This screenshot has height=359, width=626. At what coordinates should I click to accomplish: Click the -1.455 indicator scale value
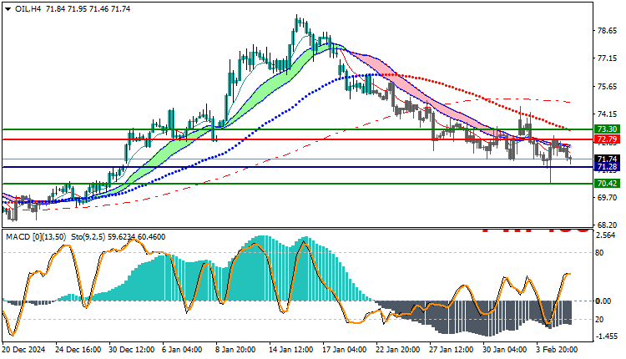(x=606, y=336)
